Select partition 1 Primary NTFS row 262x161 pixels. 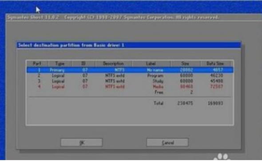[130, 70]
